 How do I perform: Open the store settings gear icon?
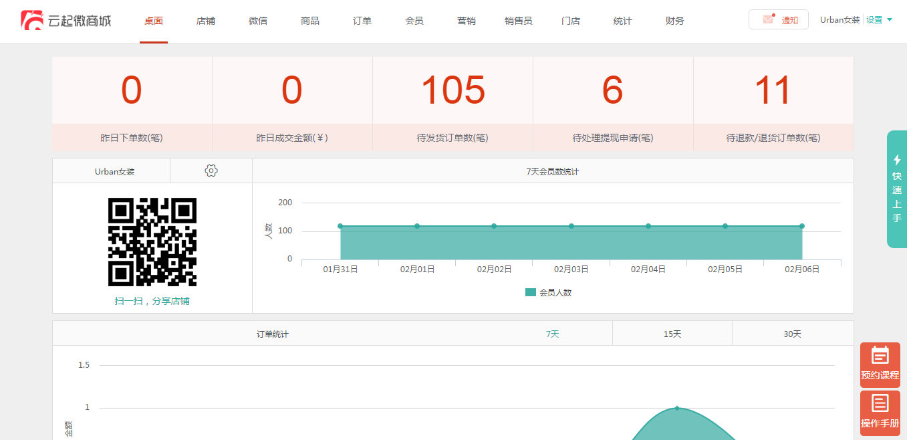pos(211,171)
